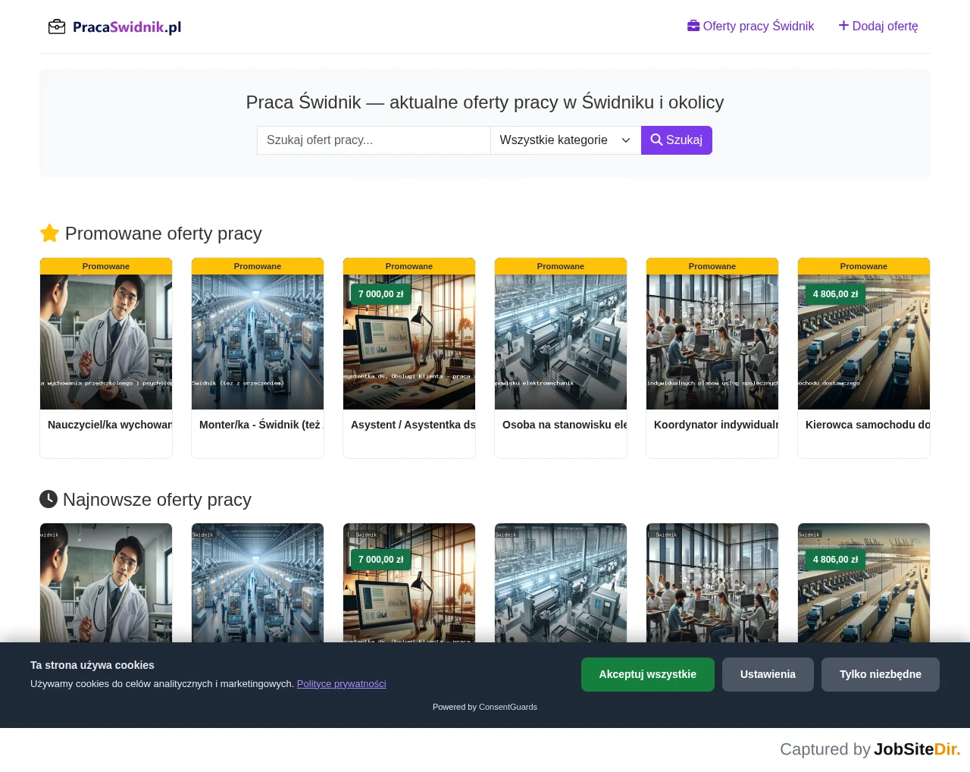
Task: Open cookie Ustawienia button
Action: [768, 674]
